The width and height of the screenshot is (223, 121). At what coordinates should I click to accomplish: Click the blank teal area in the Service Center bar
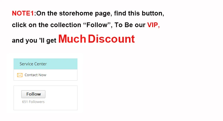(x=62, y=64)
